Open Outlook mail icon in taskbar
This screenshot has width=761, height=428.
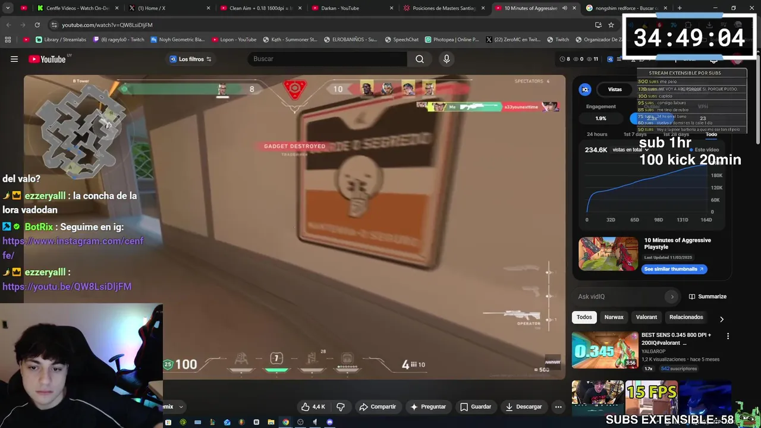227,423
